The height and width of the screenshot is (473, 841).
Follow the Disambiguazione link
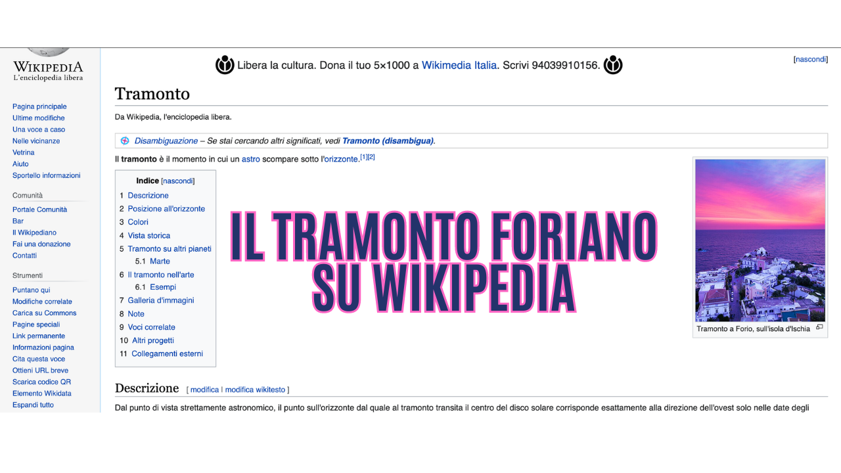[166, 141]
